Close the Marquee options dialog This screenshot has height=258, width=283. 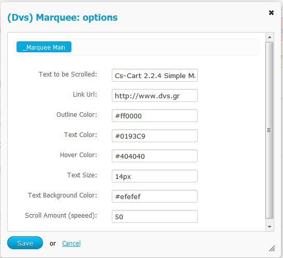(271, 12)
